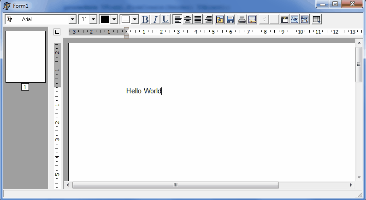
Task: Click the horizontal scrollbar thumb
Action: tap(175, 185)
